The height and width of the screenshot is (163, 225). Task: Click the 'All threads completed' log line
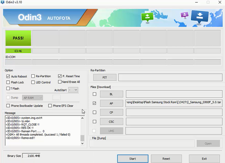38,135
